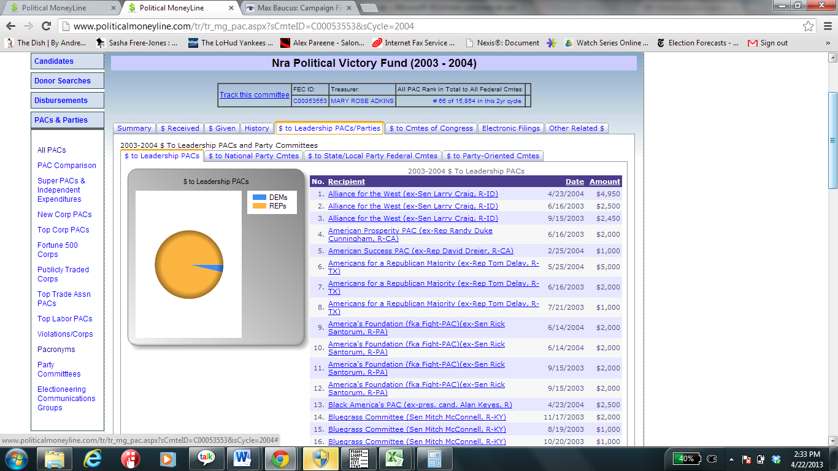Open the Summary tab
Viewport: 838px width, 471px height.
click(134, 128)
